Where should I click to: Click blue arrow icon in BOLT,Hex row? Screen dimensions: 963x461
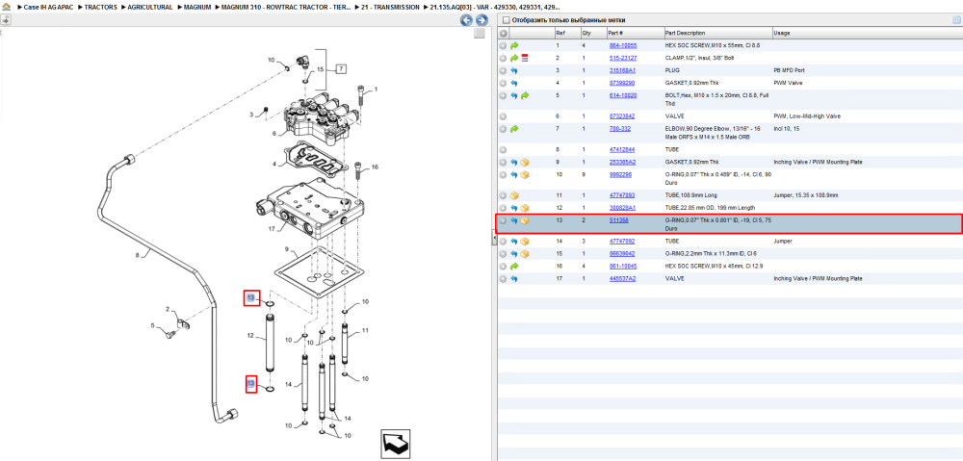[x=514, y=95]
